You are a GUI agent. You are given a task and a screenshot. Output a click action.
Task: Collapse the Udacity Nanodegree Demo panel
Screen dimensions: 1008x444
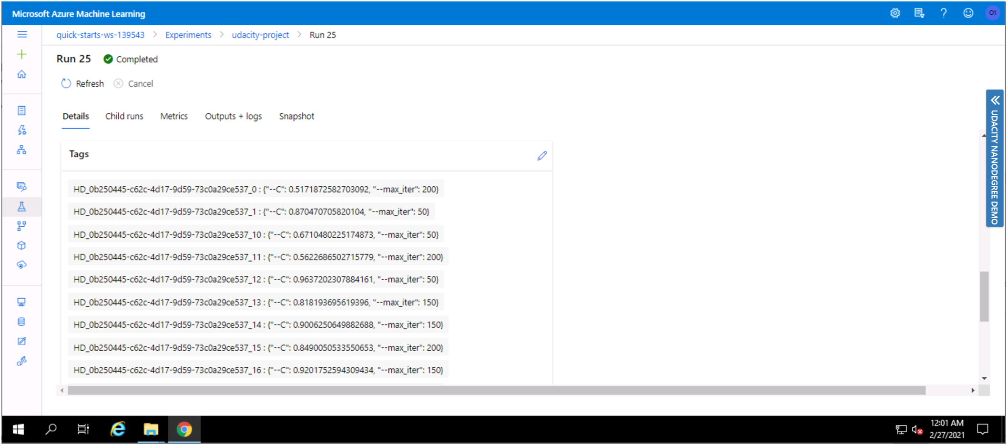pyautogui.click(x=995, y=100)
